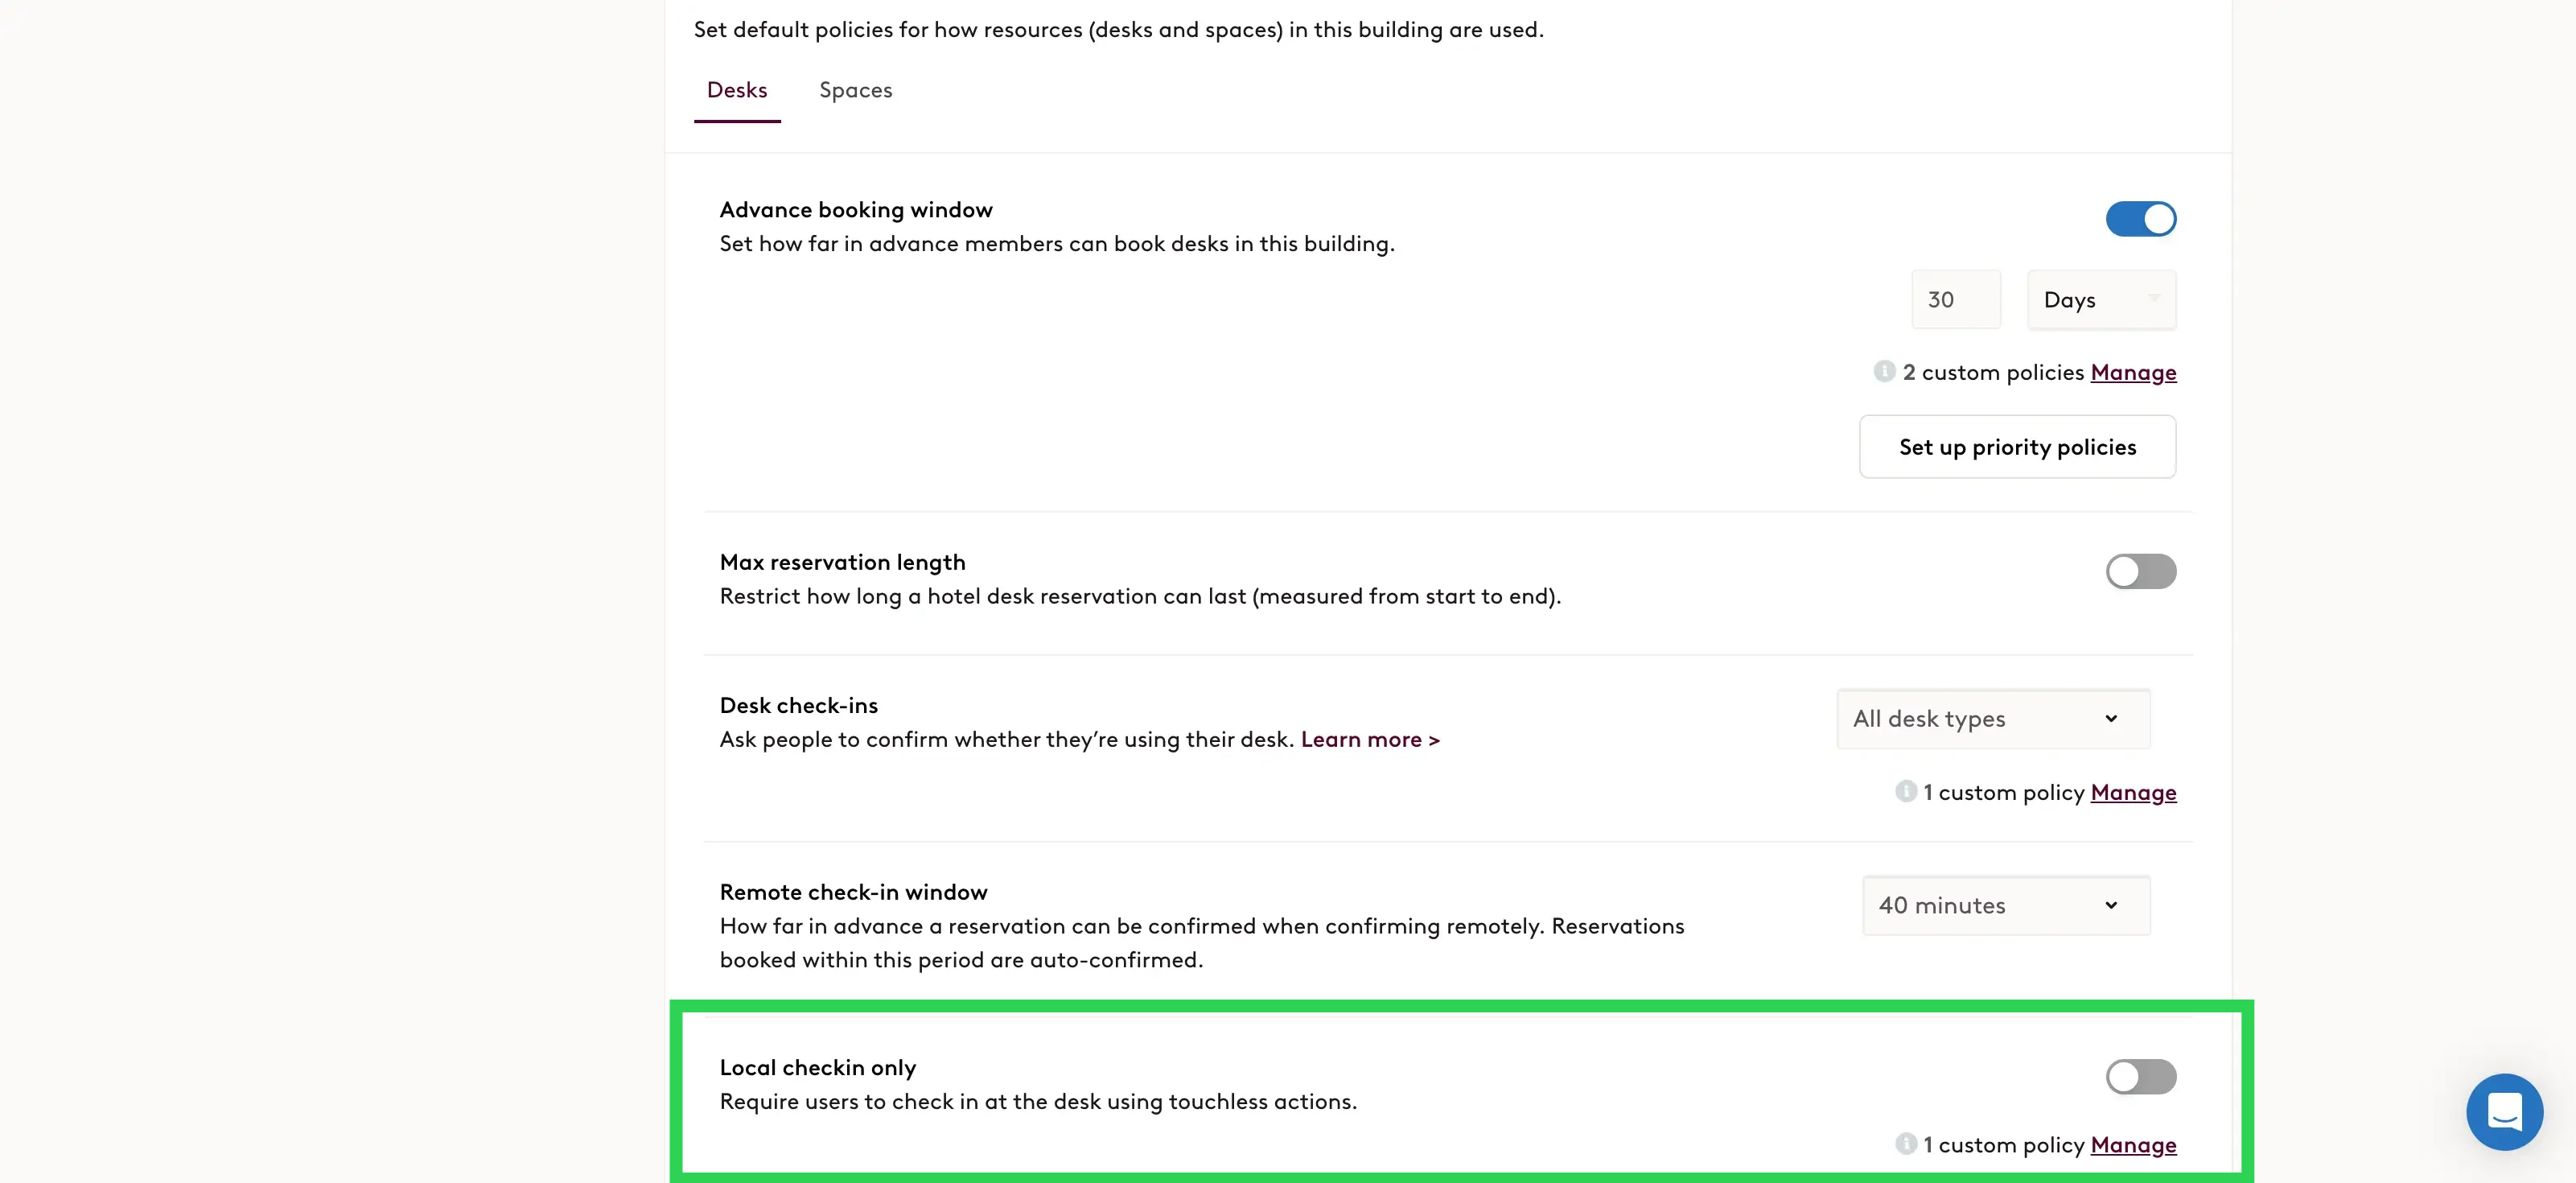
Task: Manage advance booking custom policies
Action: [x=2133, y=372]
